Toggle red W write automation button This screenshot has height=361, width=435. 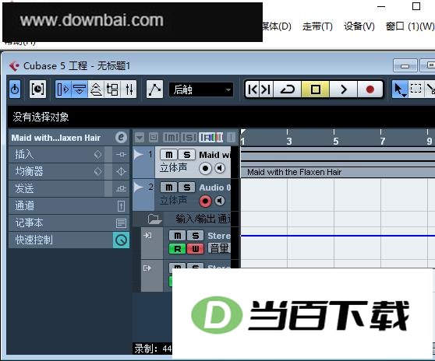(x=196, y=249)
